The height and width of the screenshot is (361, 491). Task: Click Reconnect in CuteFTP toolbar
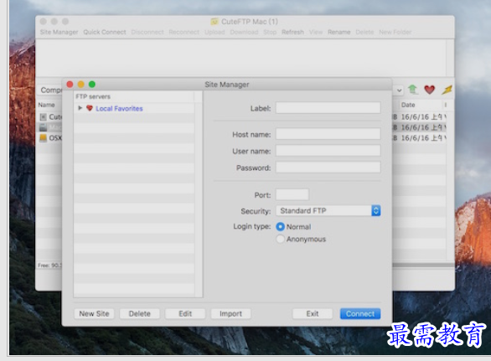tap(184, 32)
